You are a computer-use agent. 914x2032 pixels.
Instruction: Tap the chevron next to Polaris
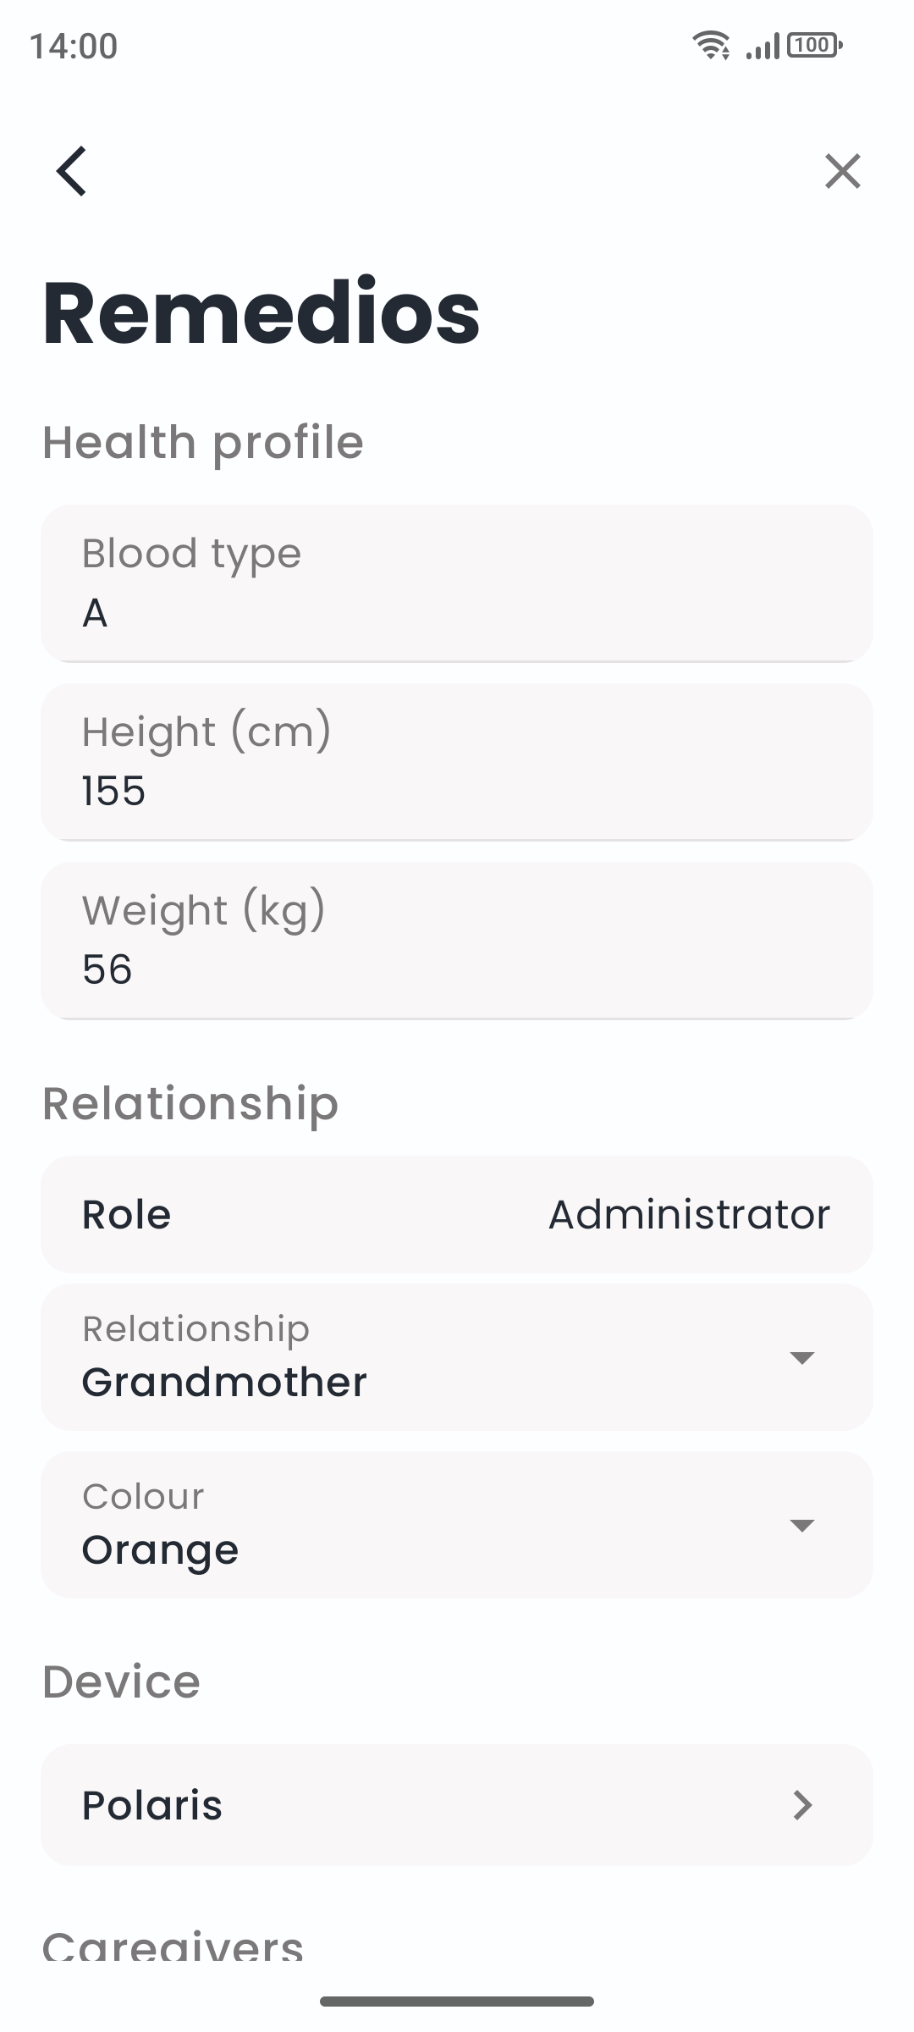pos(802,1806)
